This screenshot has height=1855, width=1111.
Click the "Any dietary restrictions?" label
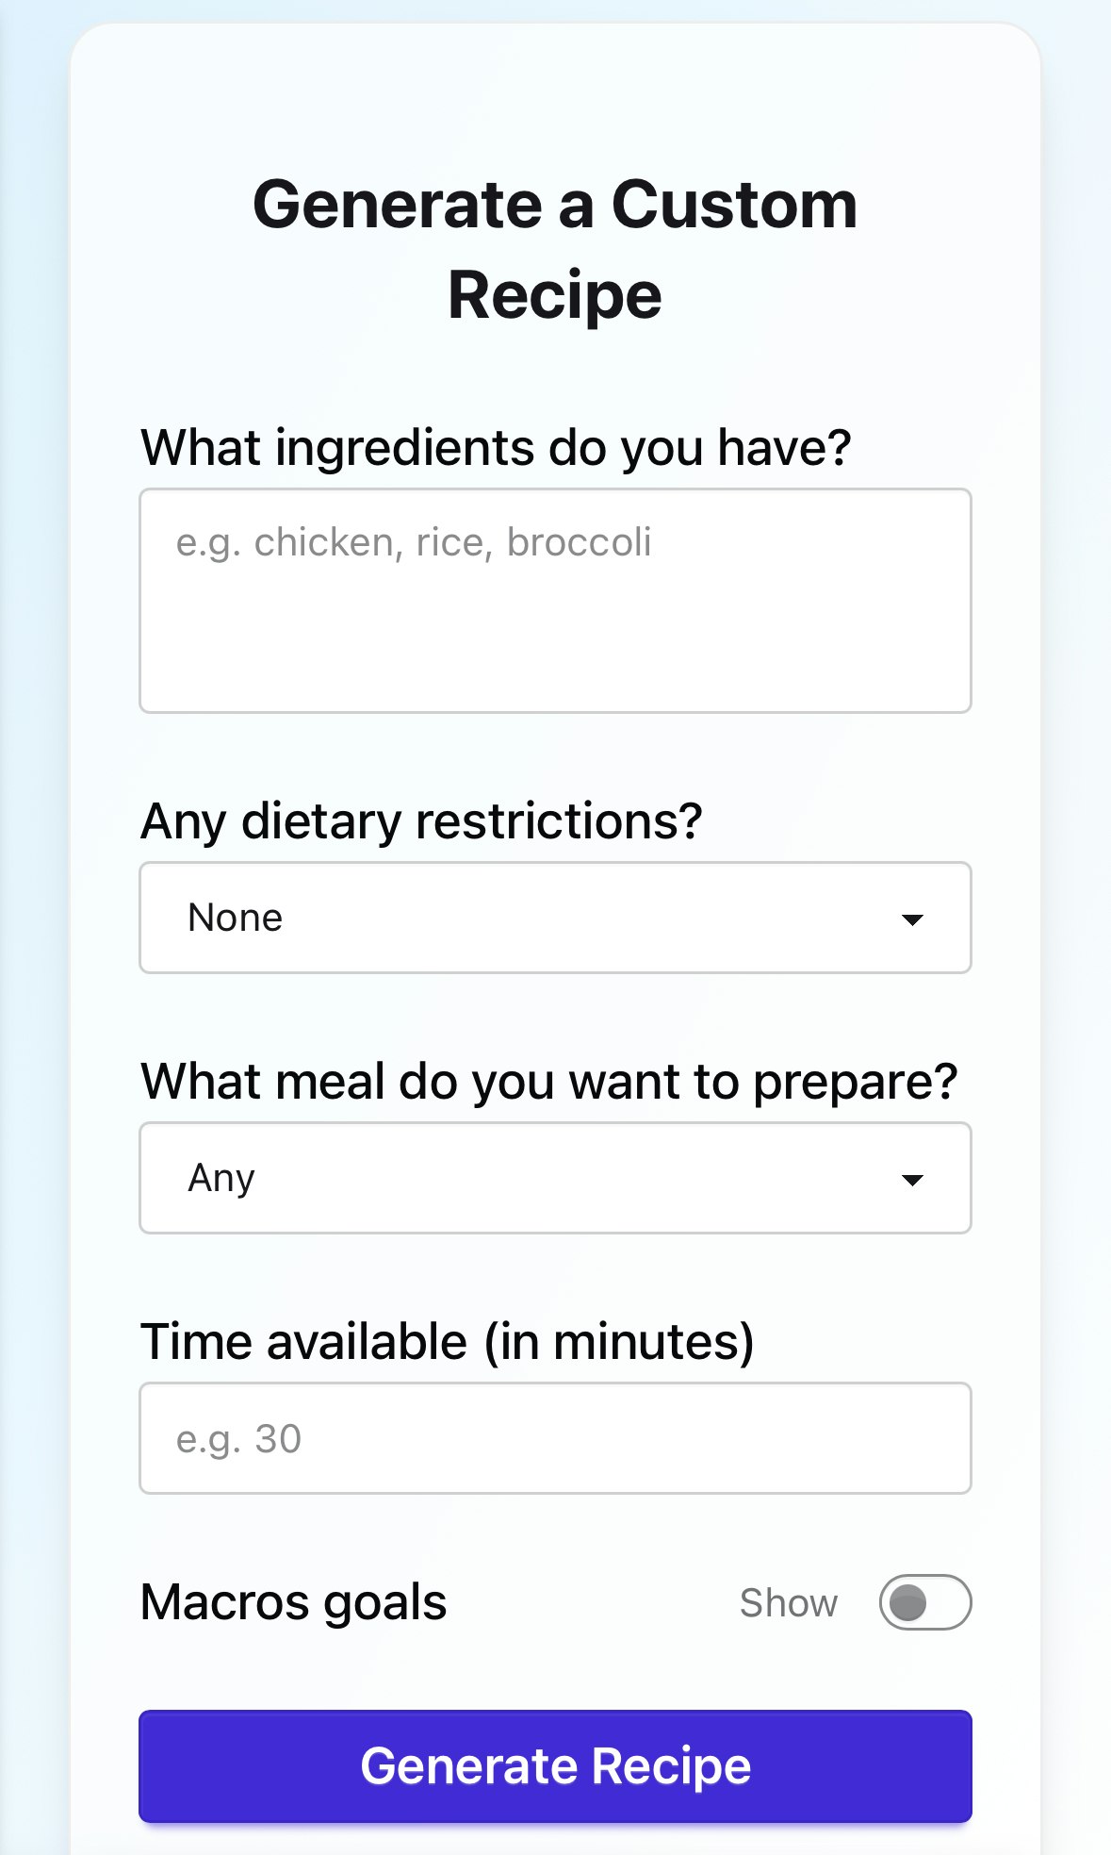[421, 821]
